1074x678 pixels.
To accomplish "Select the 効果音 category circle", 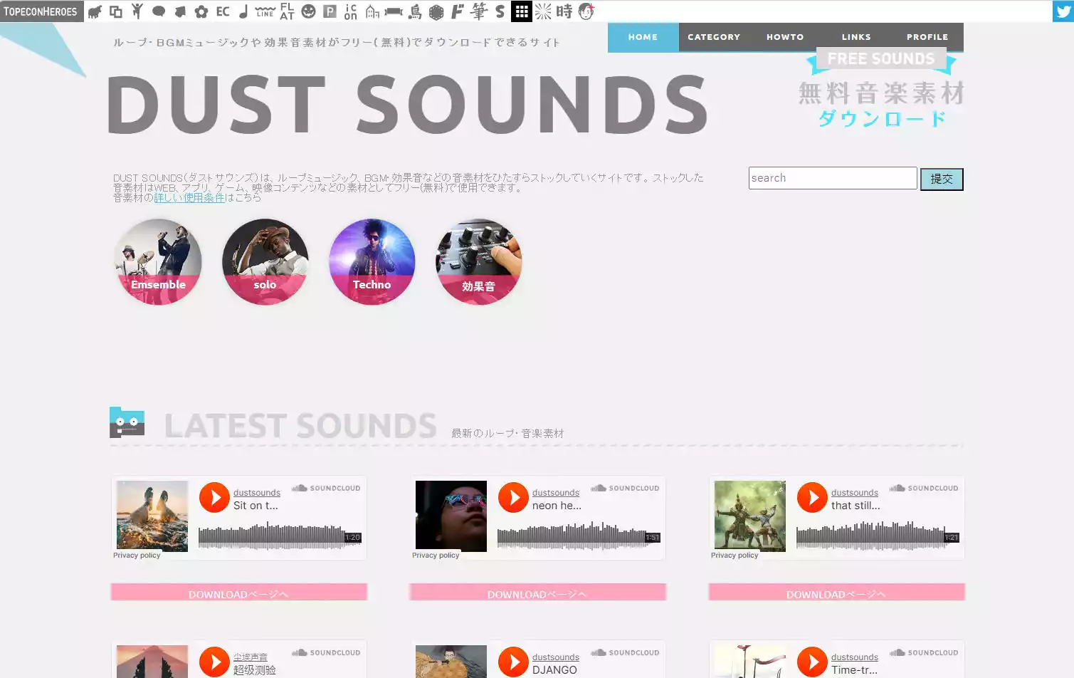I will pyautogui.click(x=478, y=261).
